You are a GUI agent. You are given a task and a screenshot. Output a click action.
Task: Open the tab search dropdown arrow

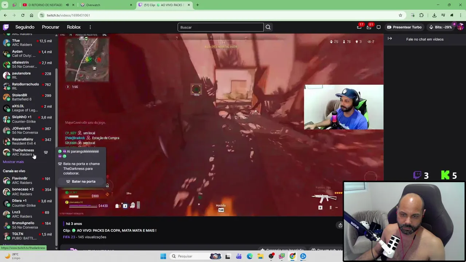pos(5,5)
